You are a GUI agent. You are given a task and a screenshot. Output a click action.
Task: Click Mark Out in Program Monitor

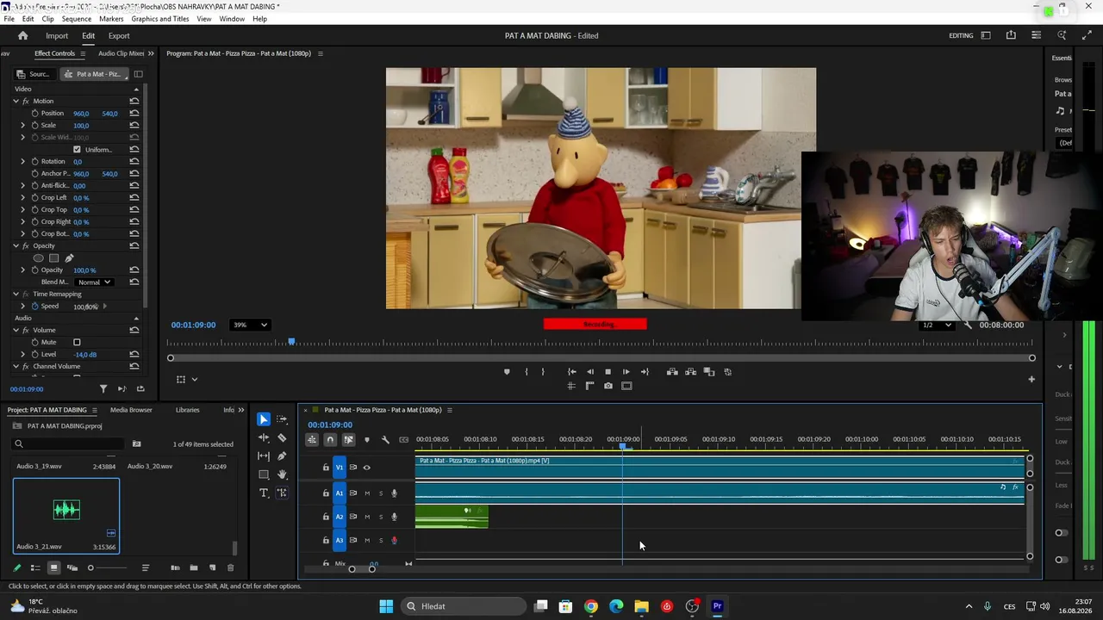543,372
